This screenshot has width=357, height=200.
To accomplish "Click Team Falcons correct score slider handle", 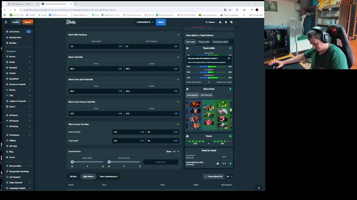I will point(109,162).
